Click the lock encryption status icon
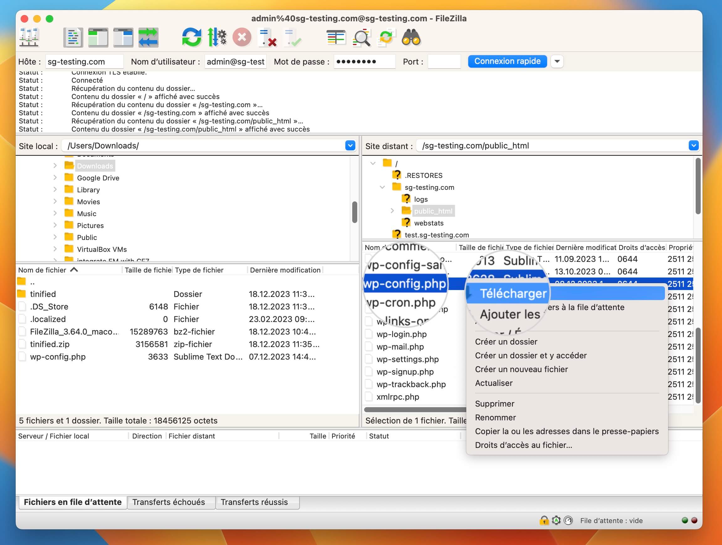The image size is (722, 545). pyautogui.click(x=544, y=520)
